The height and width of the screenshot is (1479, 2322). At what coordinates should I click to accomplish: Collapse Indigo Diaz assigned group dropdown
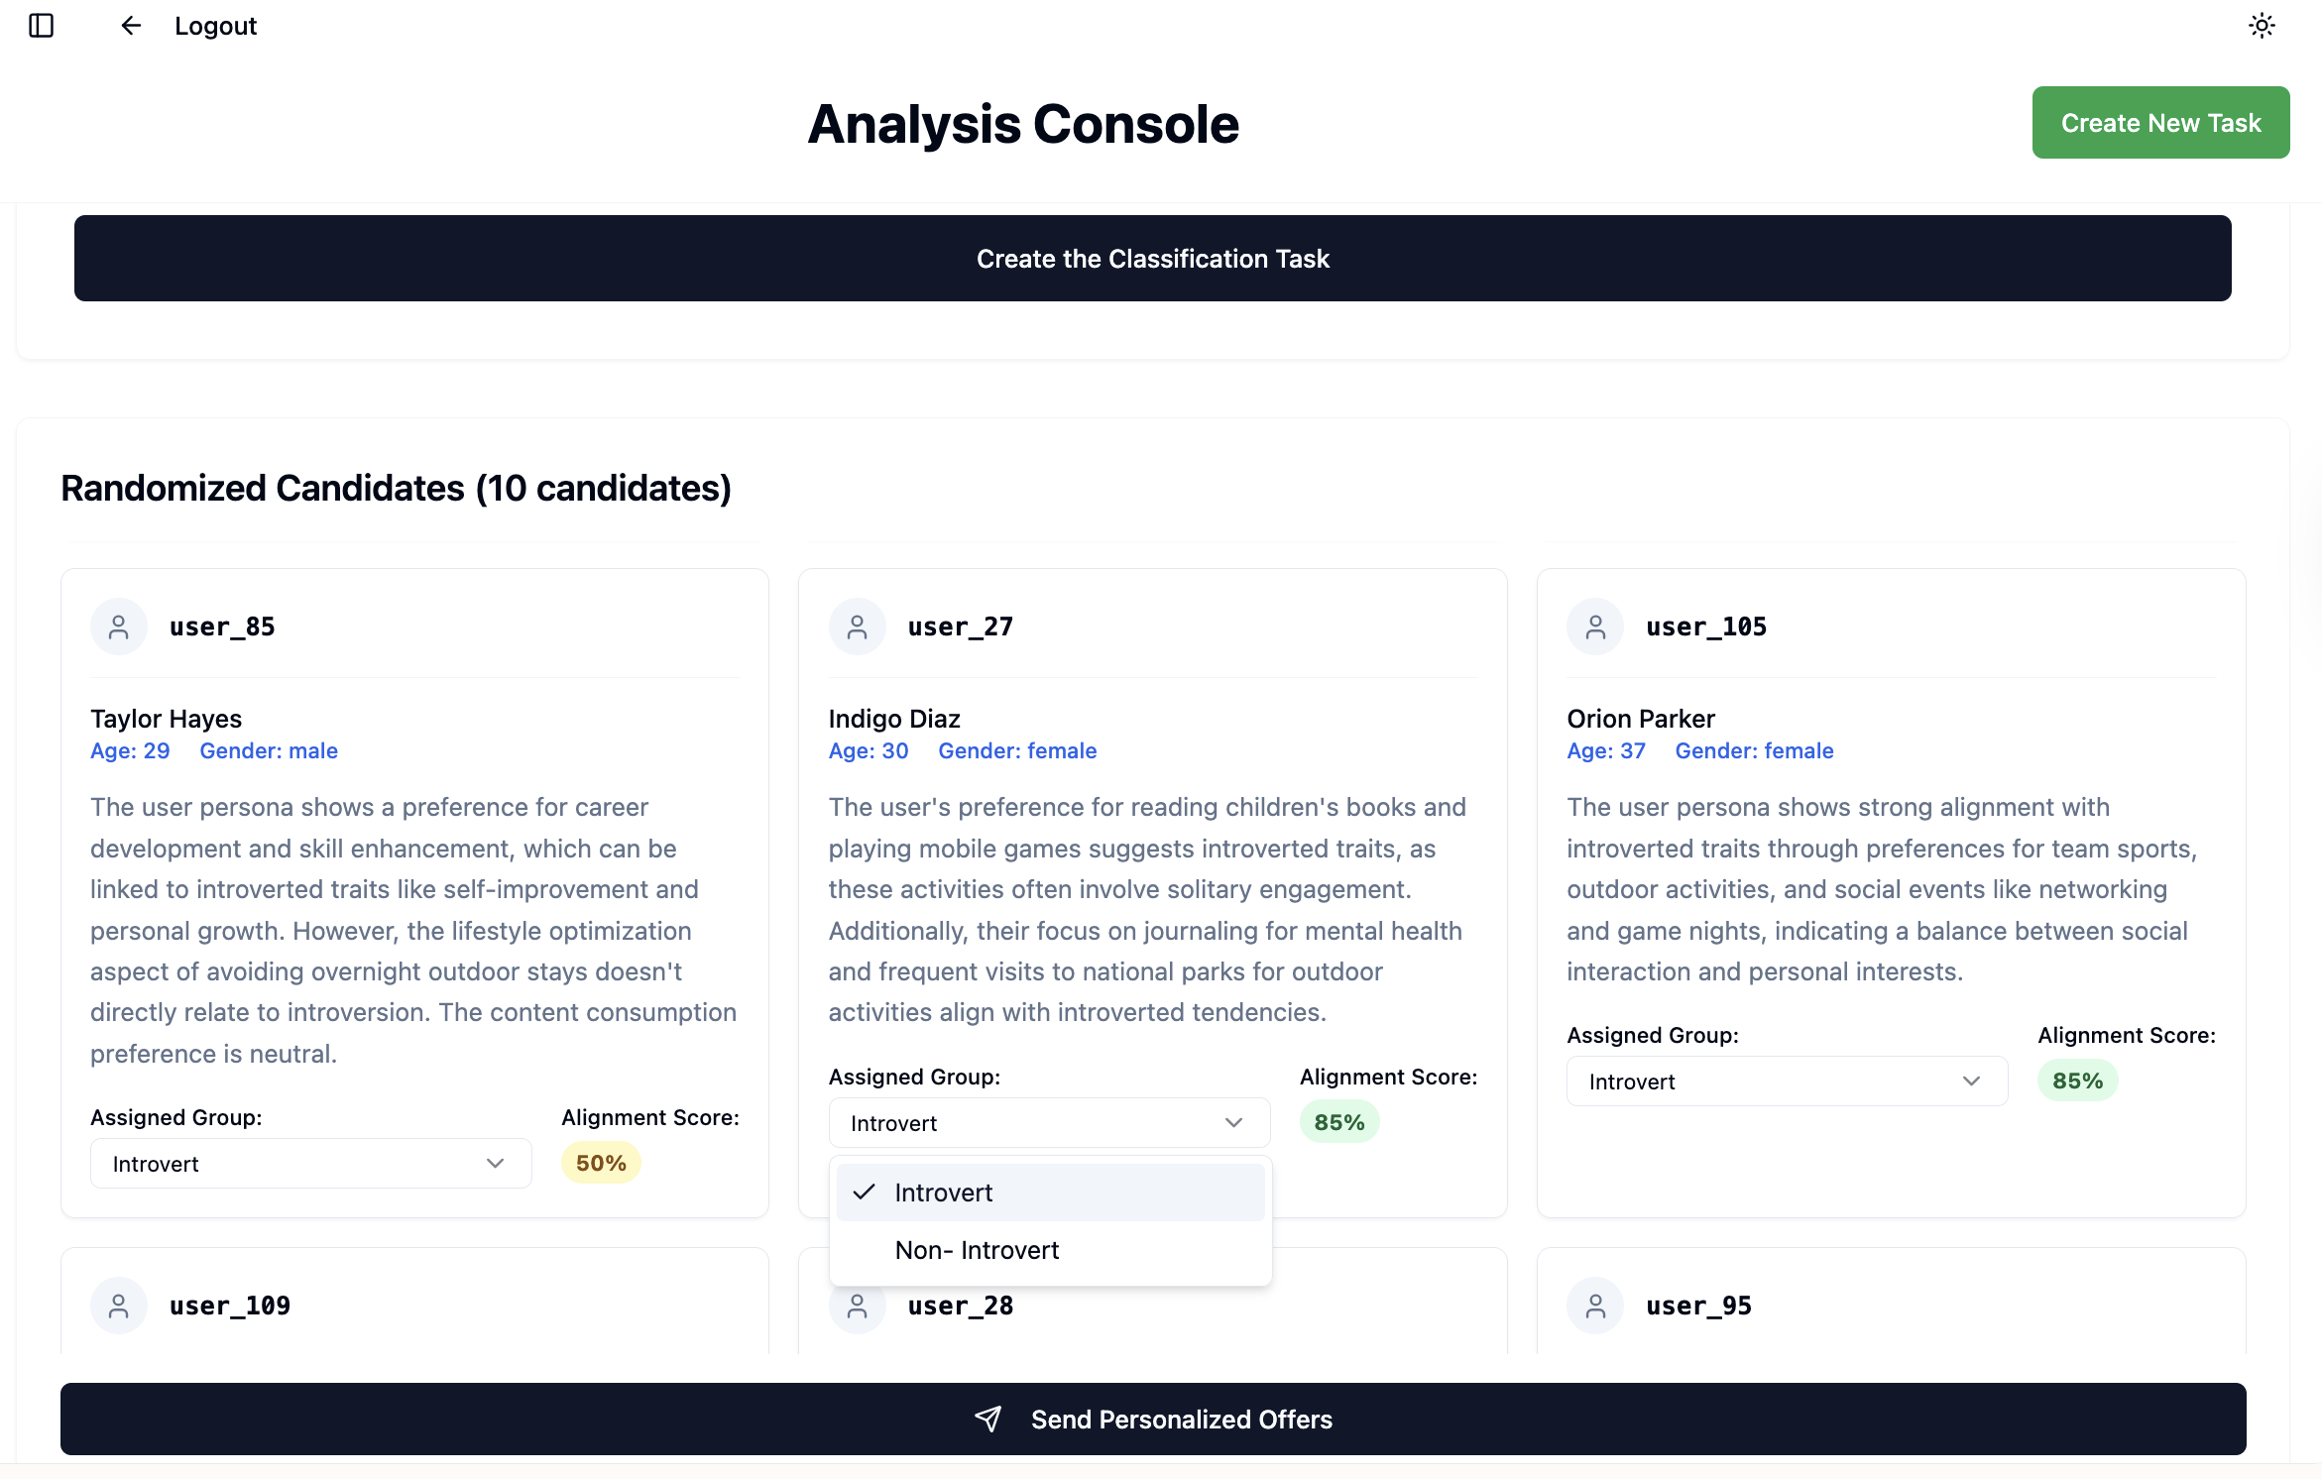coord(1049,1123)
